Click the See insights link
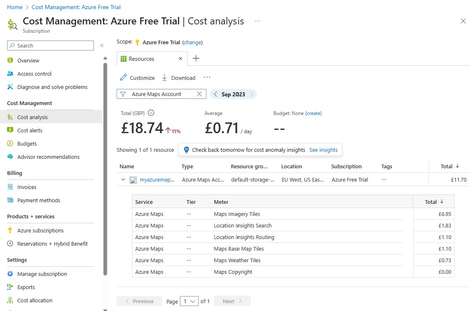This screenshot has width=474, height=311. [323, 150]
